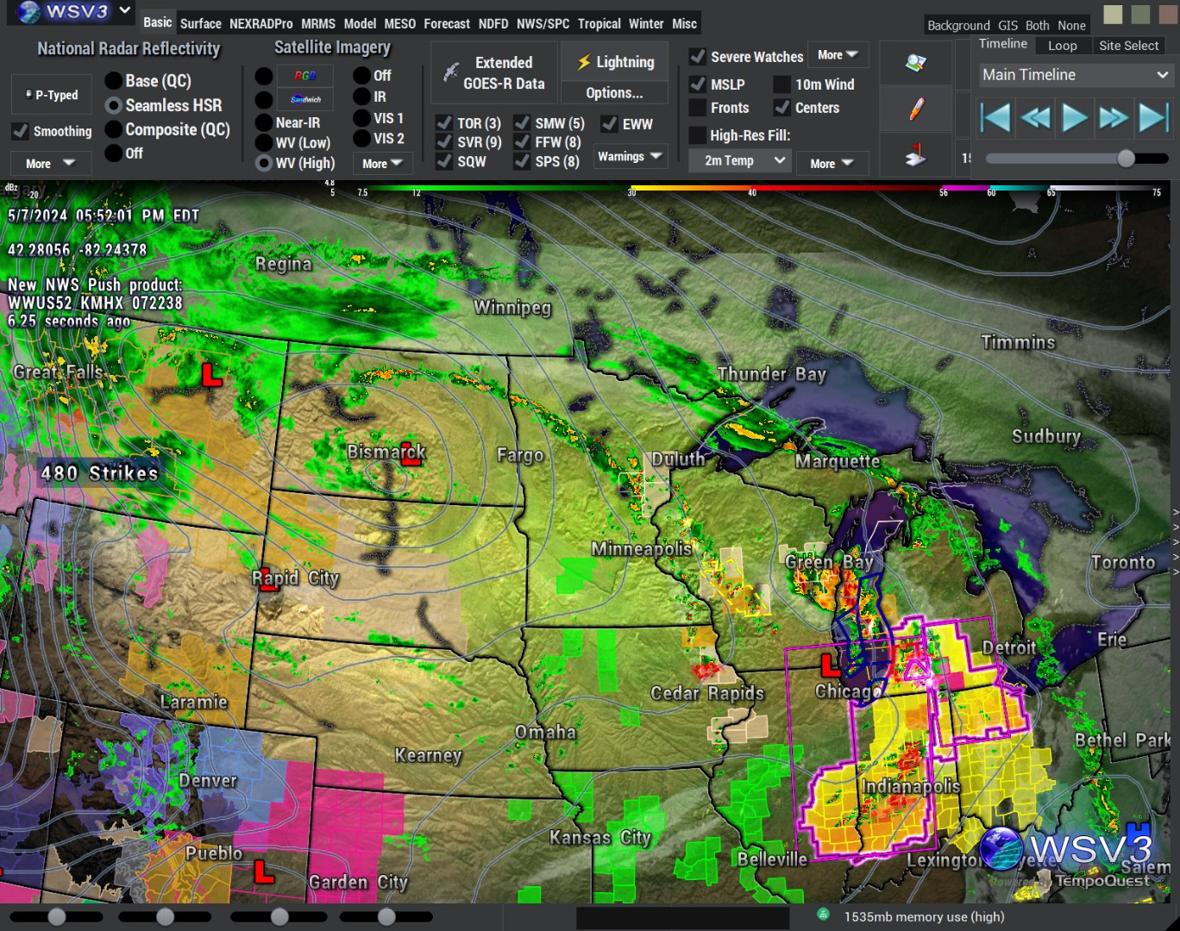Expand the 2m Temp fill dropdown
The image size is (1180, 931).
coord(740,160)
